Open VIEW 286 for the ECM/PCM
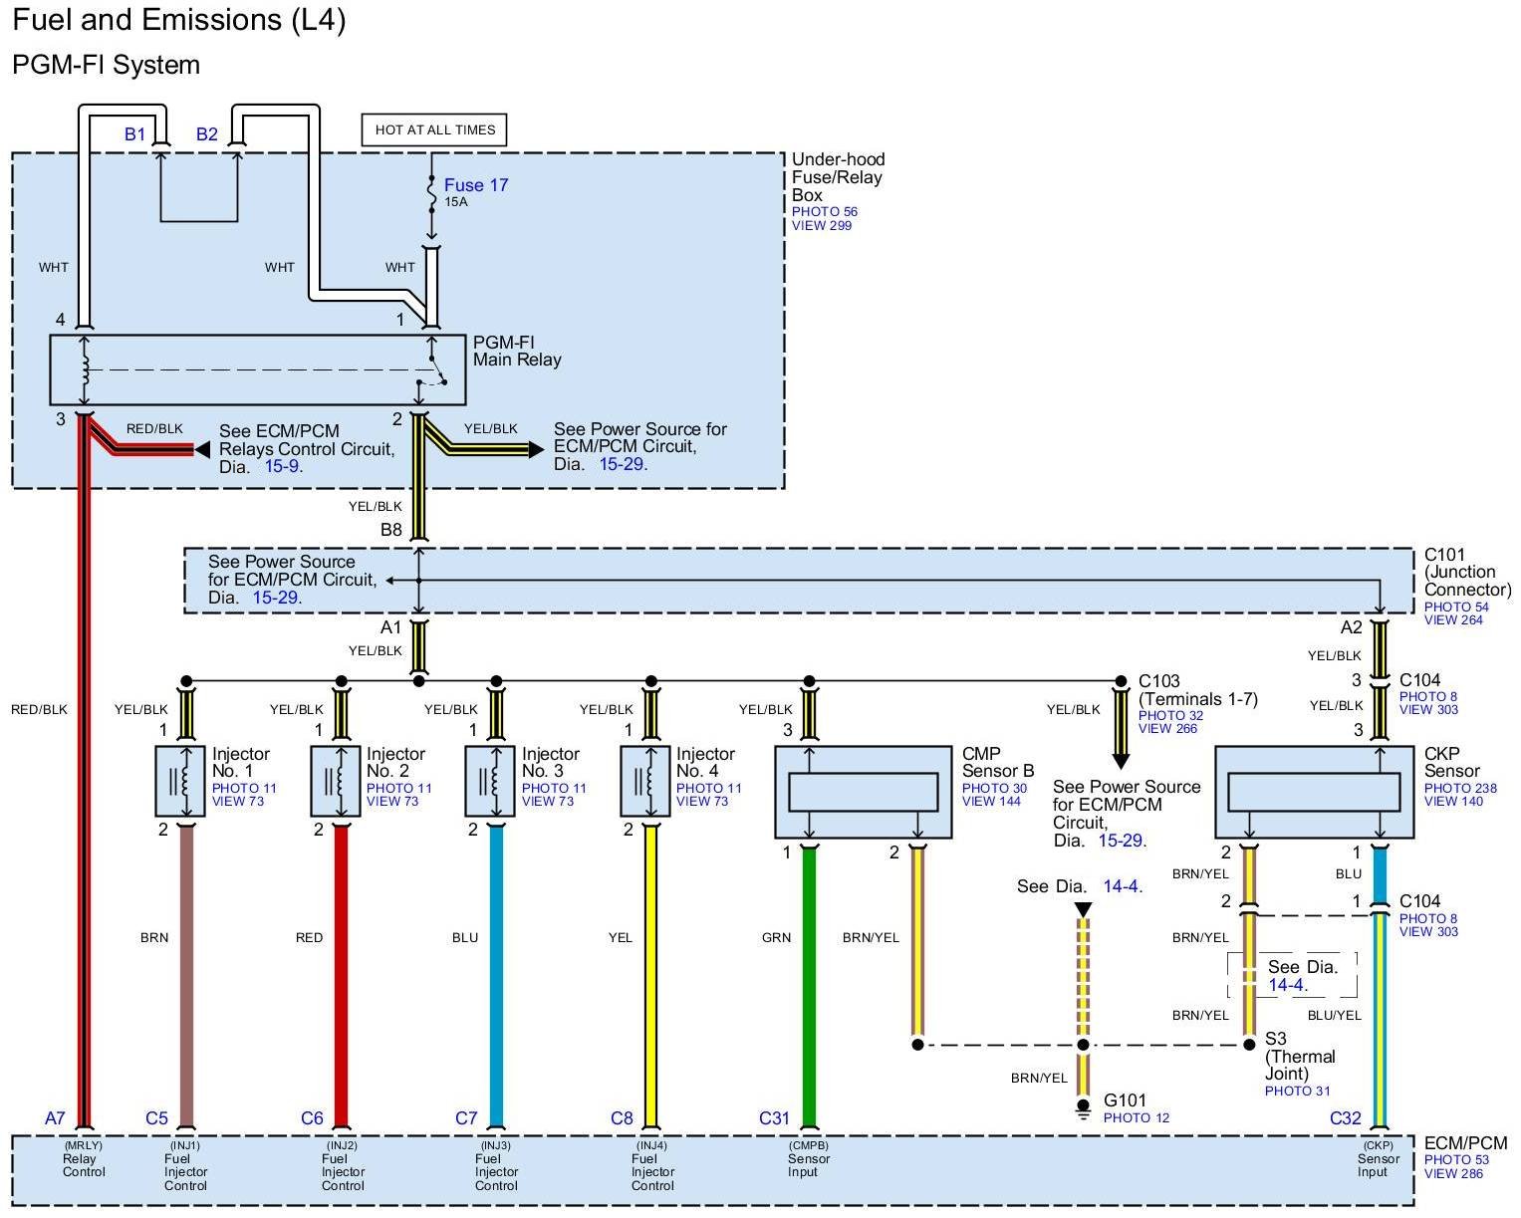Viewport: 1521px width, 1218px height. coord(1452,1173)
